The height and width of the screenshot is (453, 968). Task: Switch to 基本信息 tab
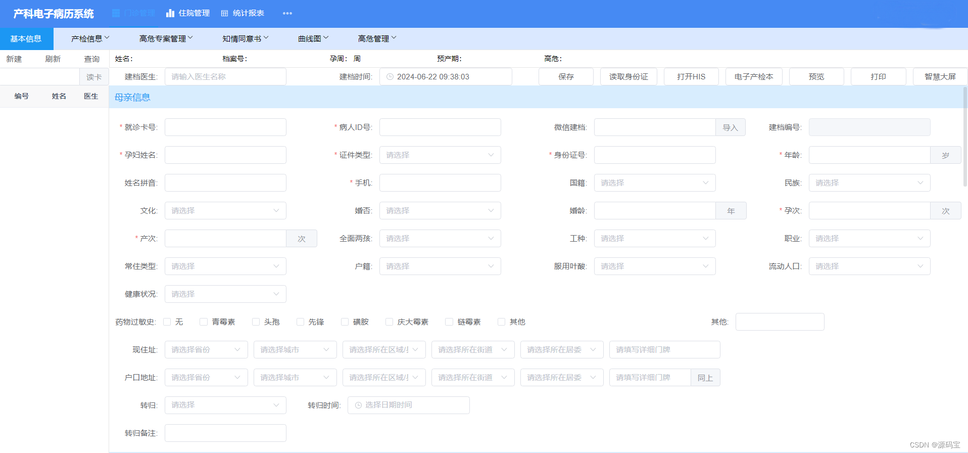point(26,39)
